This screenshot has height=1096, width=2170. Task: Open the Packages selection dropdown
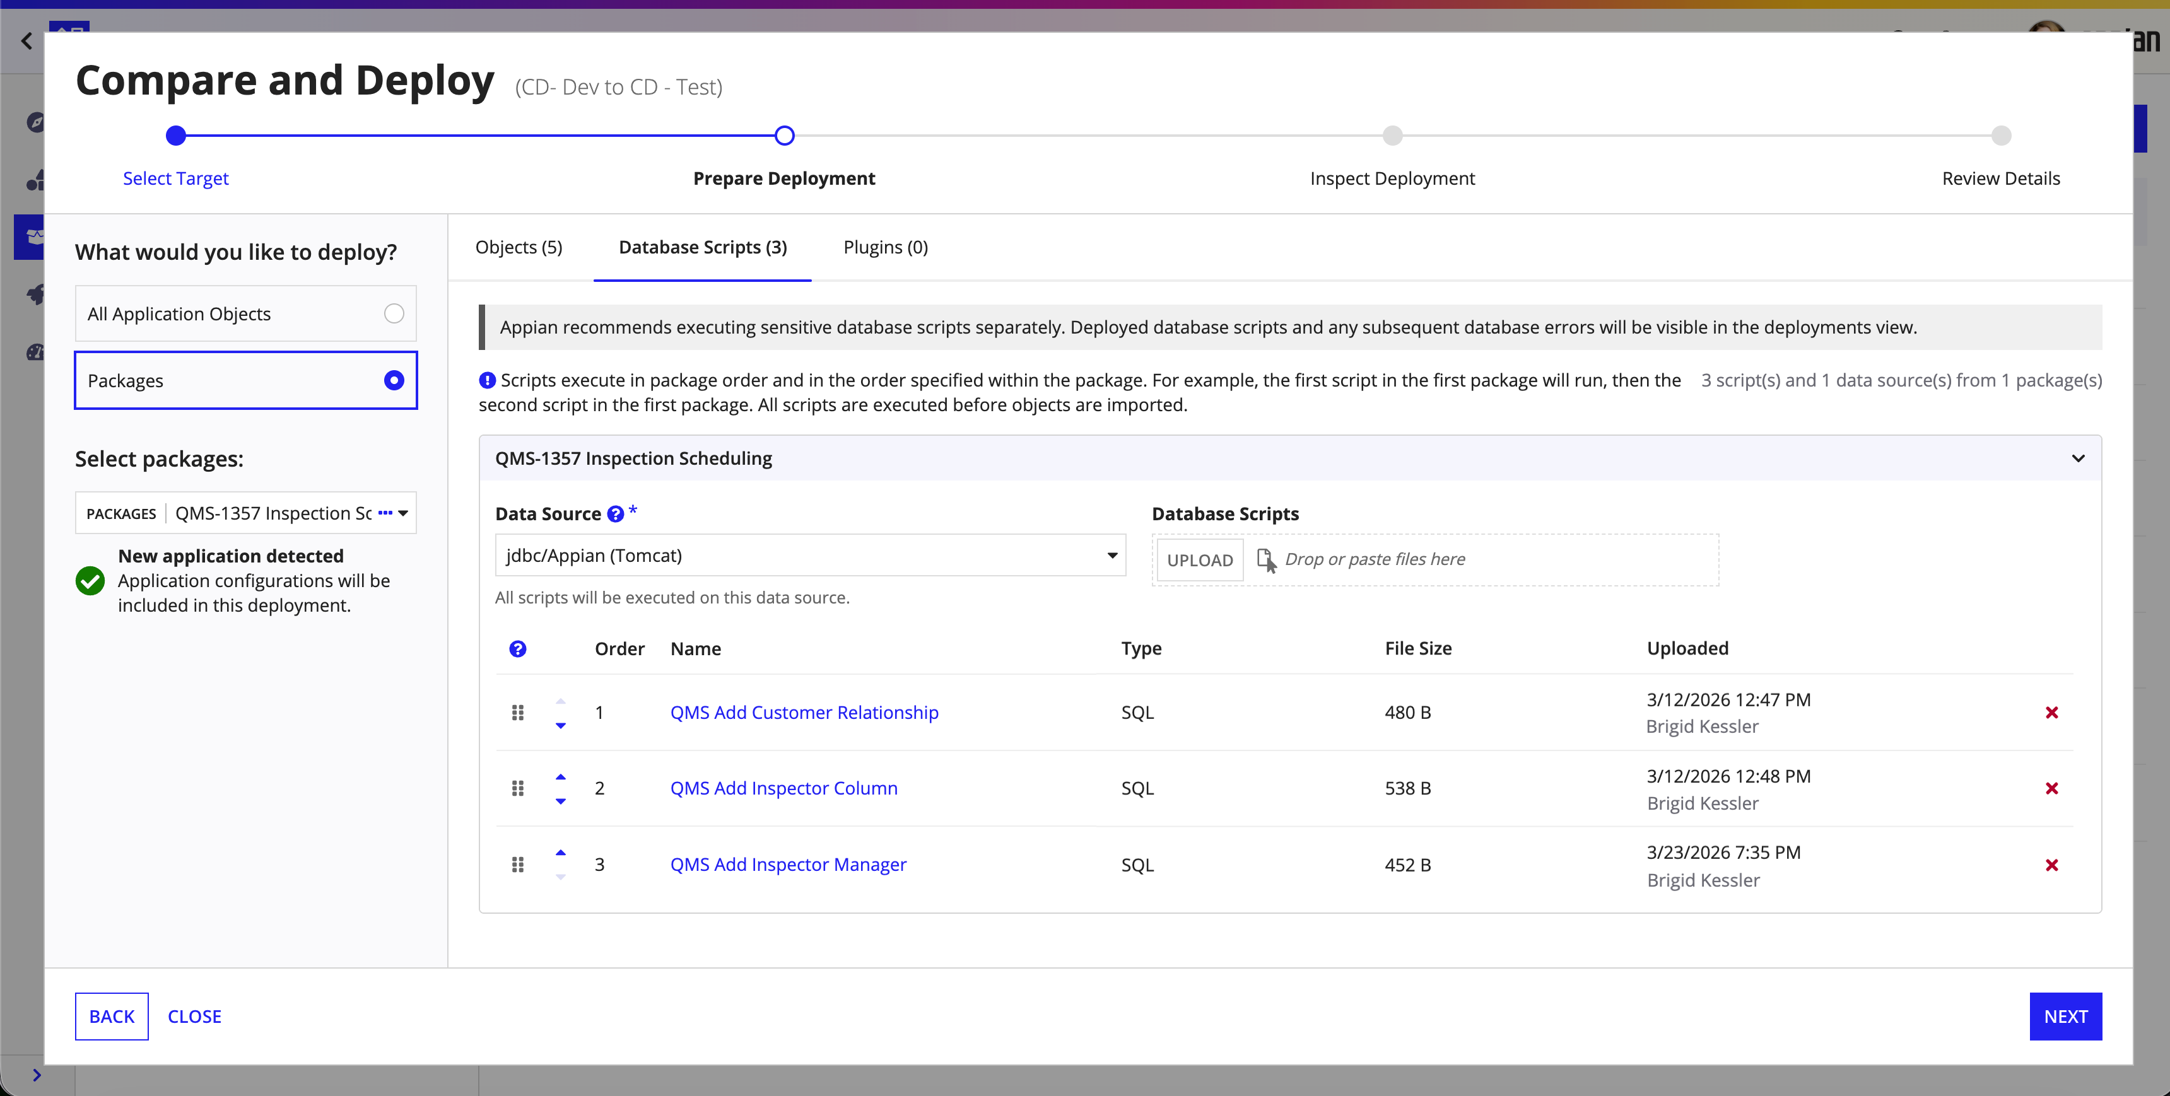[246, 513]
